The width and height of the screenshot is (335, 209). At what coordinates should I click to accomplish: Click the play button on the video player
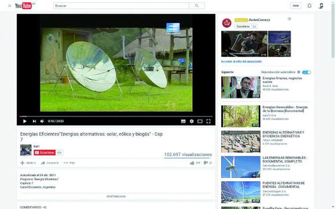[x=25, y=121]
